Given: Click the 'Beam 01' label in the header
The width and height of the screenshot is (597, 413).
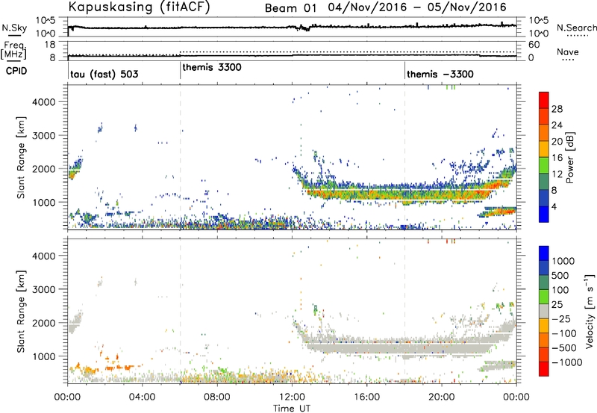Looking at the screenshot, I should [x=290, y=7].
